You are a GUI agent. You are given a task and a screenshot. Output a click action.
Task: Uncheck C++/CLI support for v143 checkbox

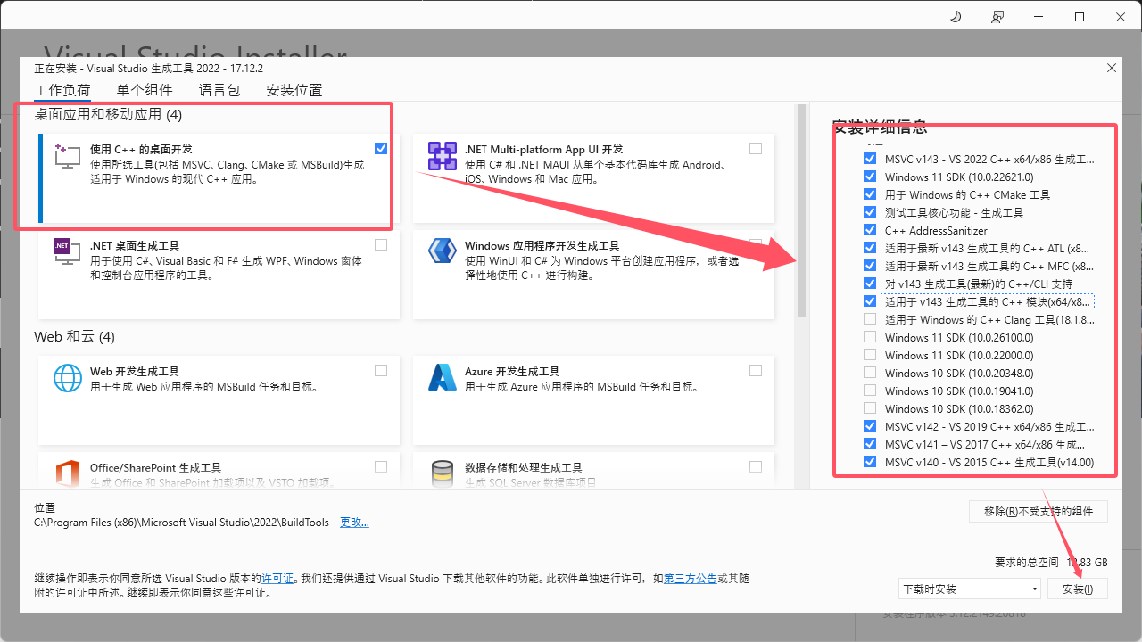point(870,284)
